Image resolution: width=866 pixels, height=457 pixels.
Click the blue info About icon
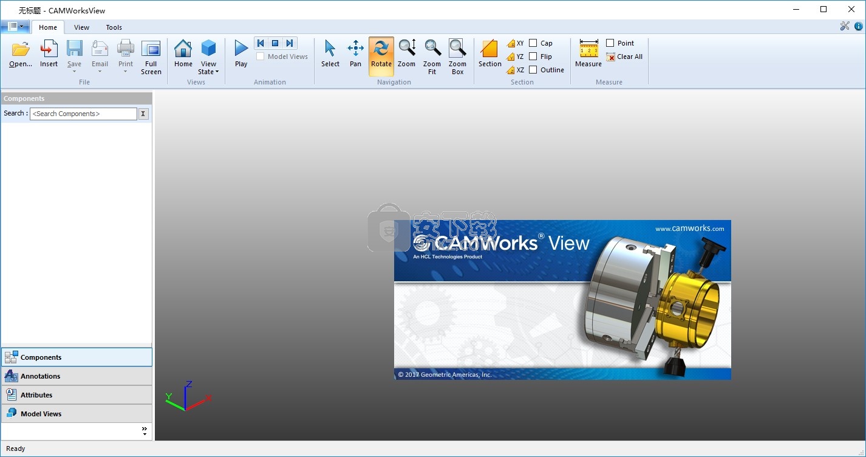(858, 26)
